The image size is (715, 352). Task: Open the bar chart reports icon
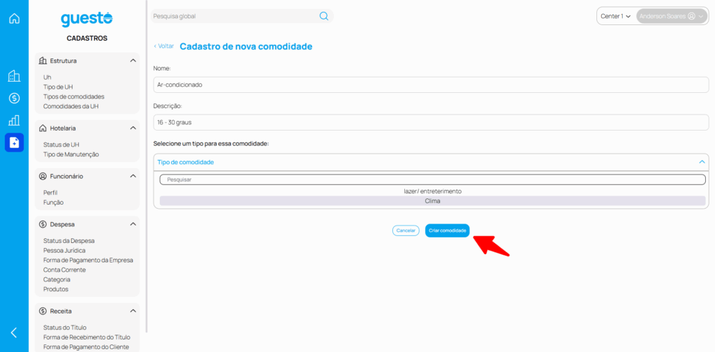(x=14, y=120)
